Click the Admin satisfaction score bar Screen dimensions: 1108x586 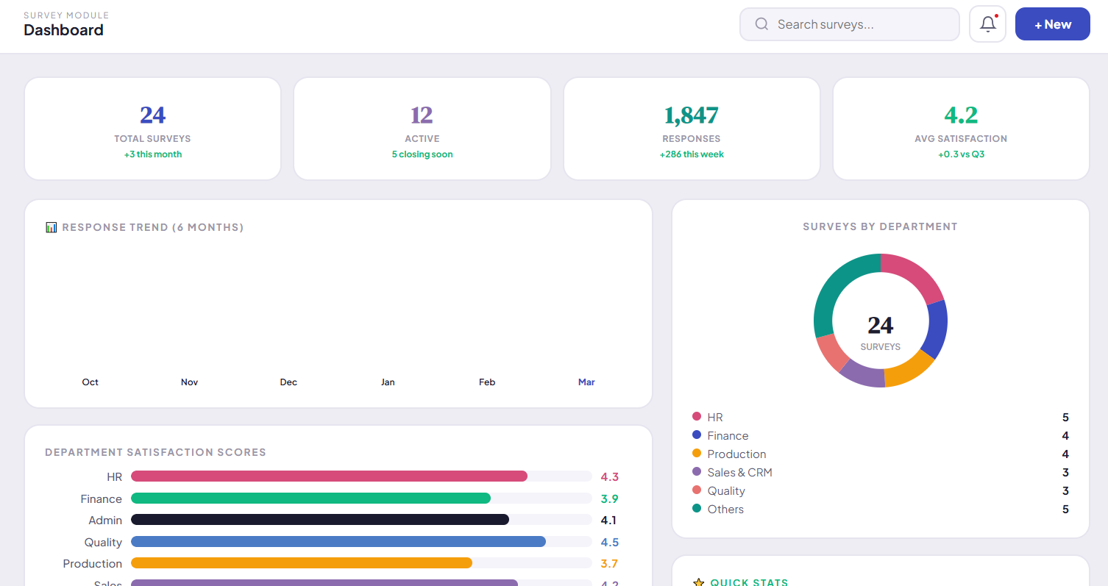(361, 520)
